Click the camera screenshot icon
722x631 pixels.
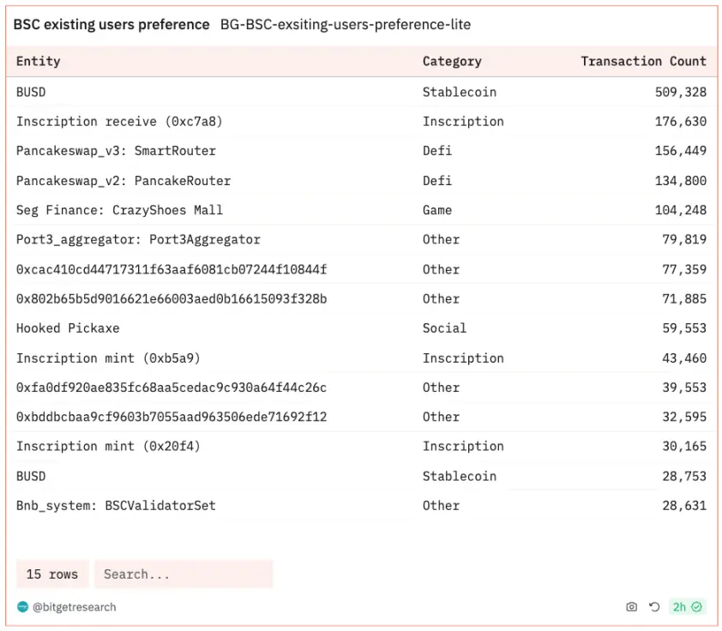tap(632, 607)
